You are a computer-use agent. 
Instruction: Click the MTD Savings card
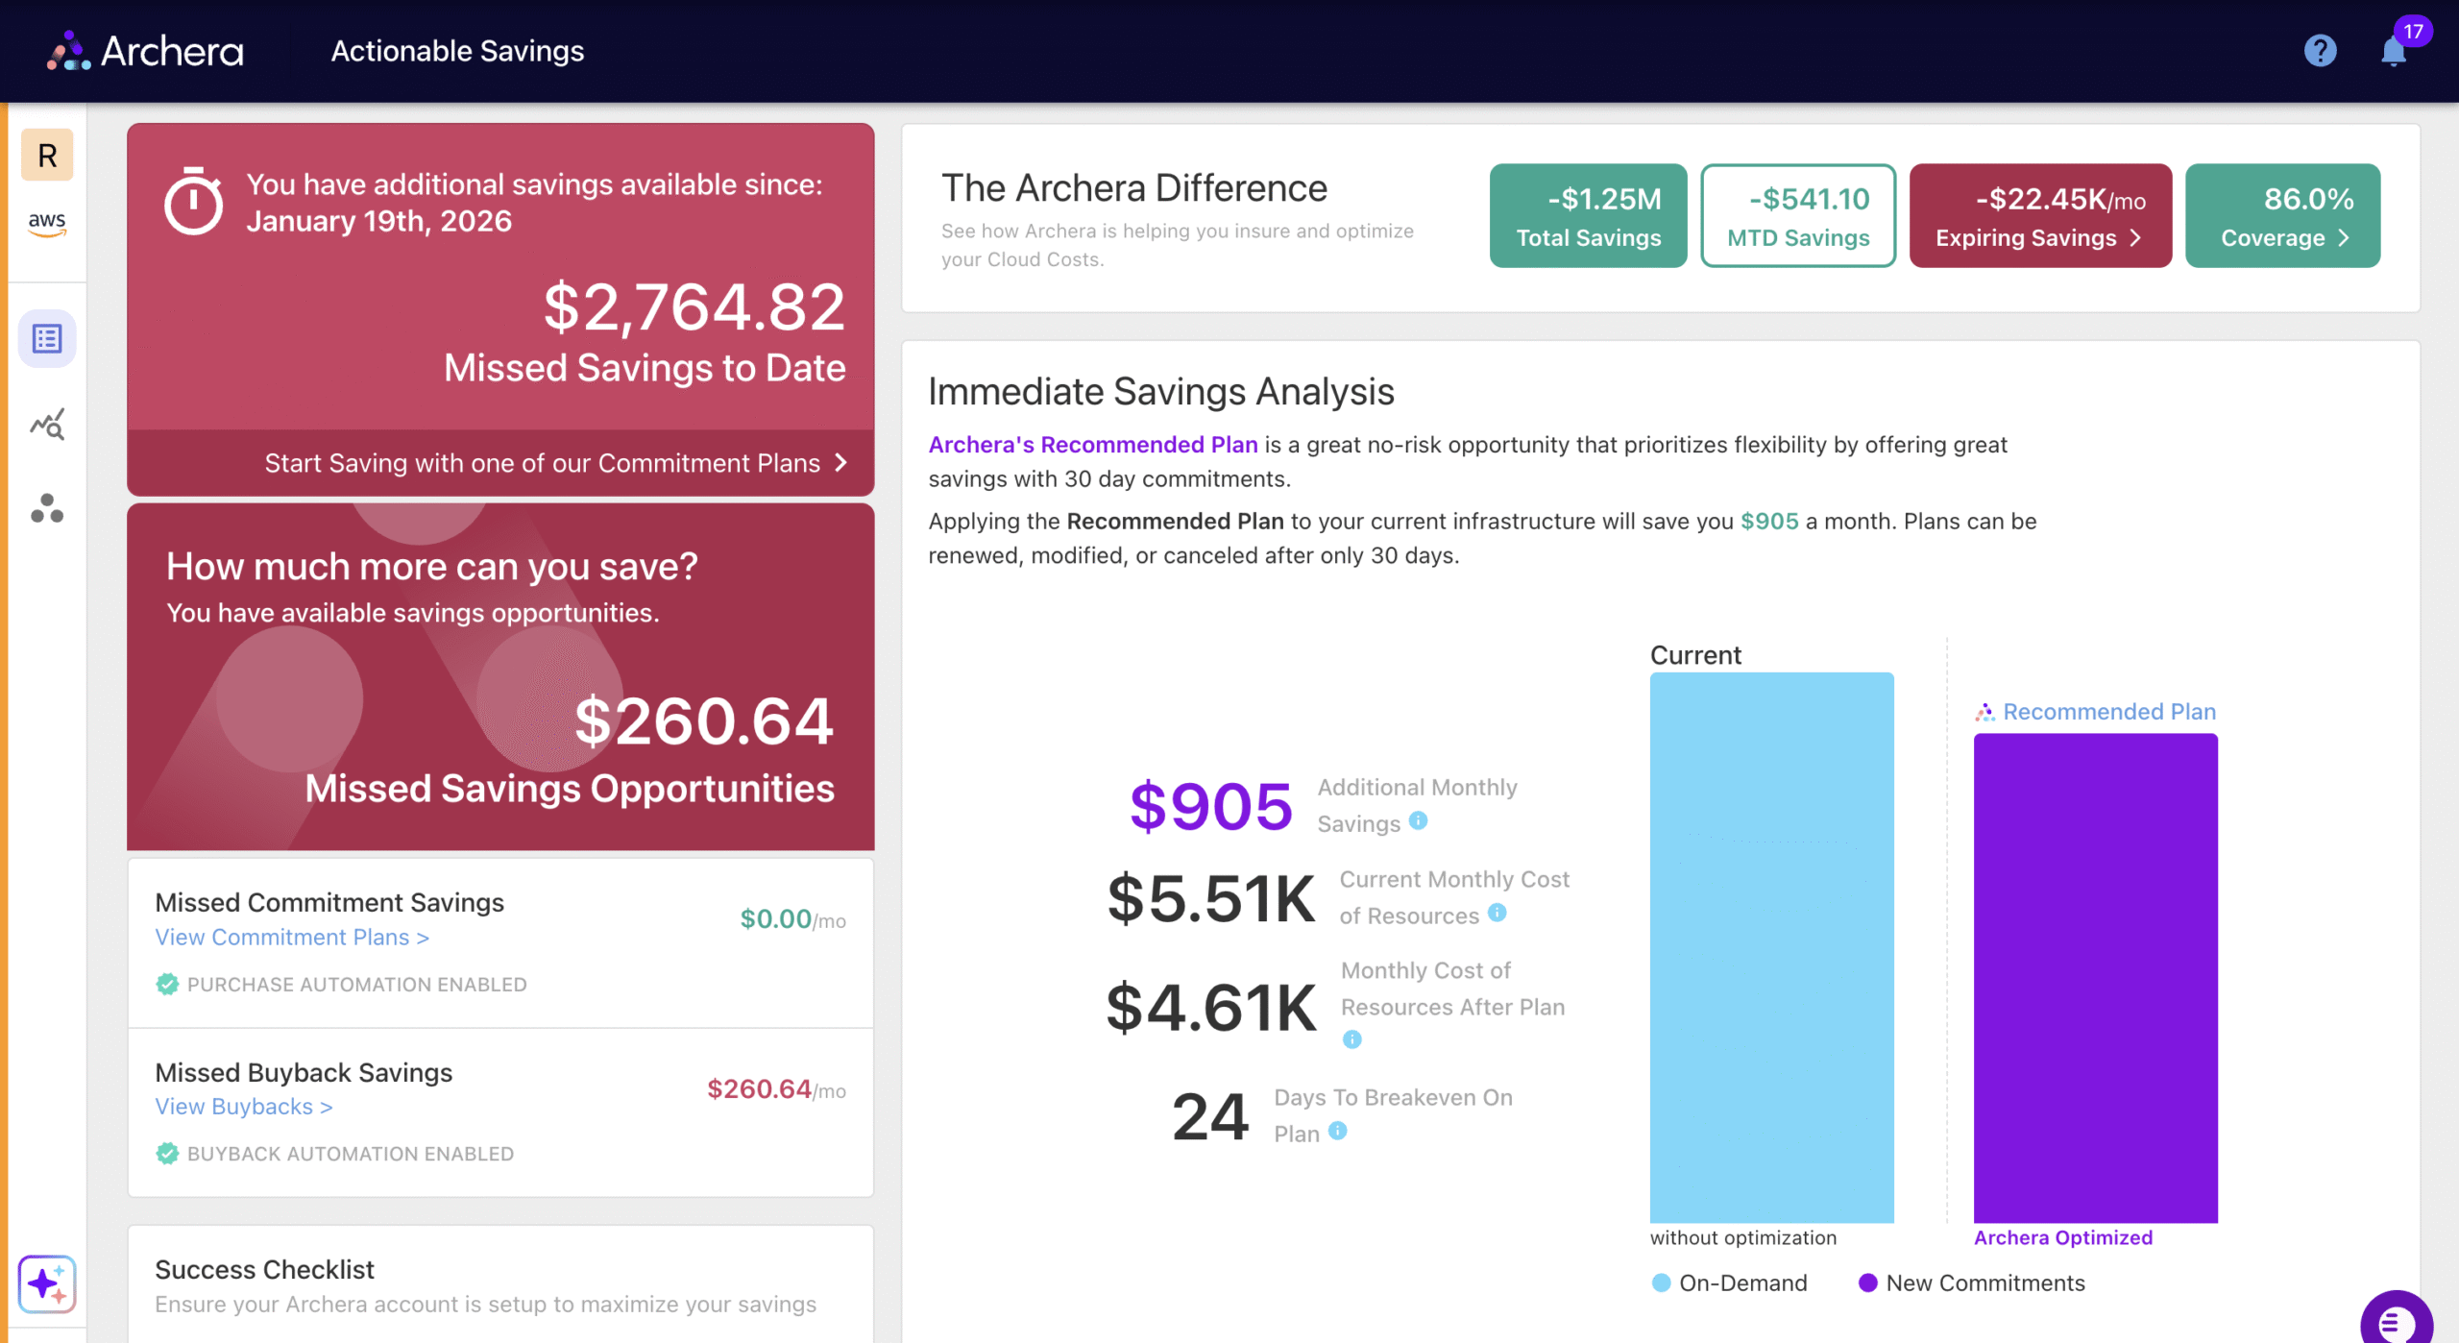coord(1798,215)
